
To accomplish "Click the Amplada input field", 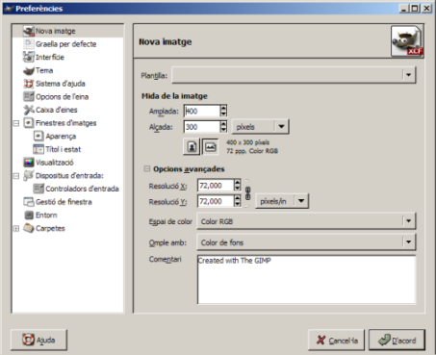I will click(202, 111).
